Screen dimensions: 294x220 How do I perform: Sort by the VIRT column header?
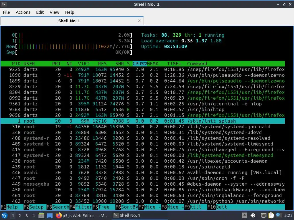click(x=84, y=64)
